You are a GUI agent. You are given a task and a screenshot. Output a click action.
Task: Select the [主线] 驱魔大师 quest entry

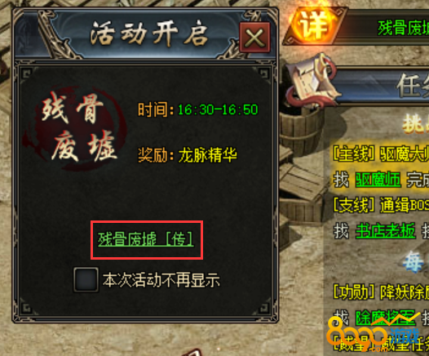tap(381, 154)
